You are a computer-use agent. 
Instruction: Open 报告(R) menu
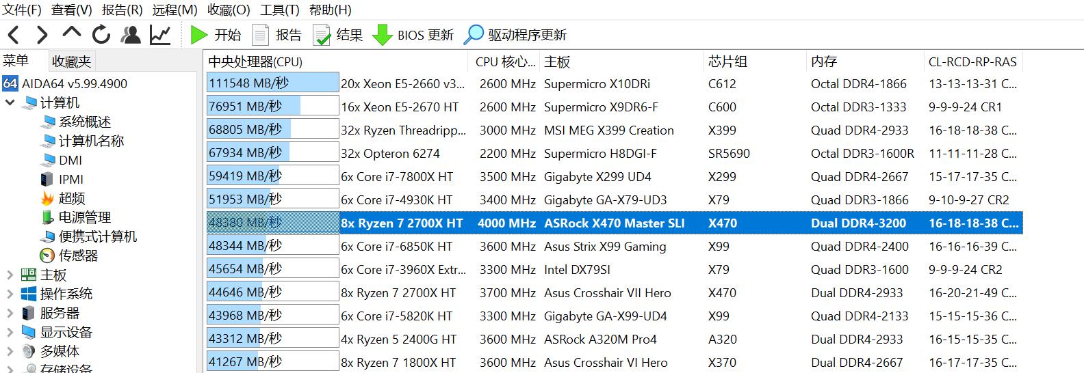coord(122,10)
